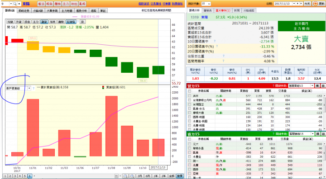326x179 pixels.
Task: Click the next date arrow icon
Action: [x=301, y=4]
